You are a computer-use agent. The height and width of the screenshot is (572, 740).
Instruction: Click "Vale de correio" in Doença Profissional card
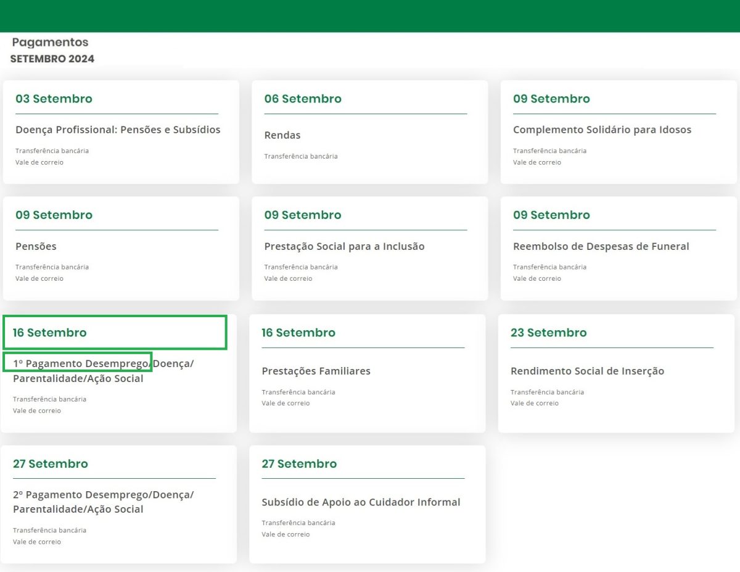(39, 162)
